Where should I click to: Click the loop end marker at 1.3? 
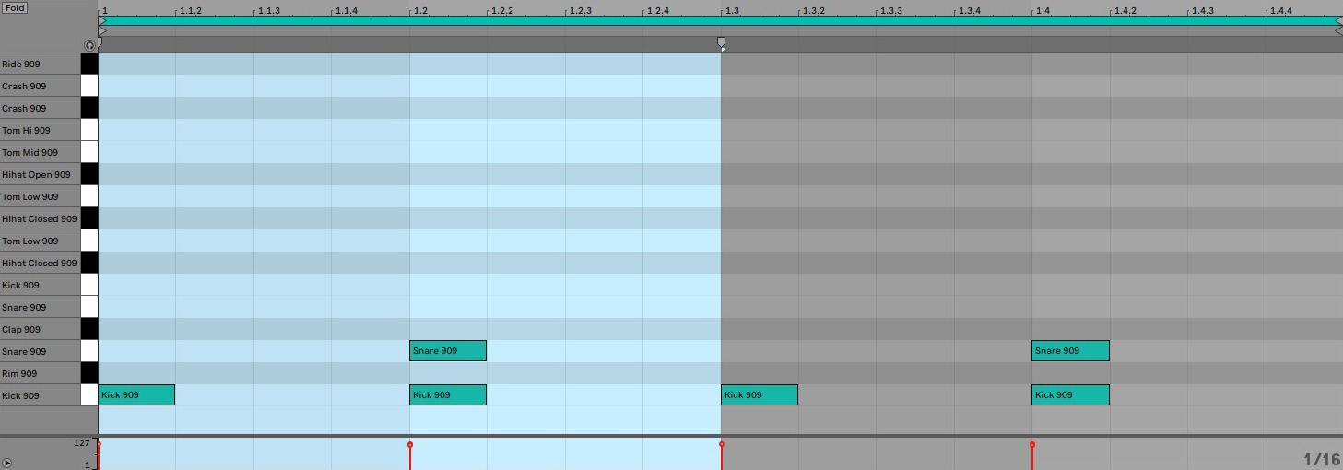[x=721, y=42]
